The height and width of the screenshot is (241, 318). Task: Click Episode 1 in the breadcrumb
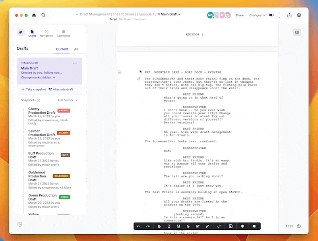tap(146, 14)
